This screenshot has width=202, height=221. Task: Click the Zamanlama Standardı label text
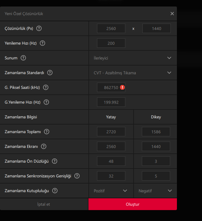24,73
